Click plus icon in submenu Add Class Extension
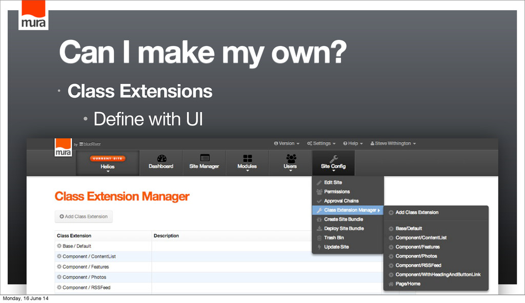Screen dimensions: 525x303 point(391,213)
